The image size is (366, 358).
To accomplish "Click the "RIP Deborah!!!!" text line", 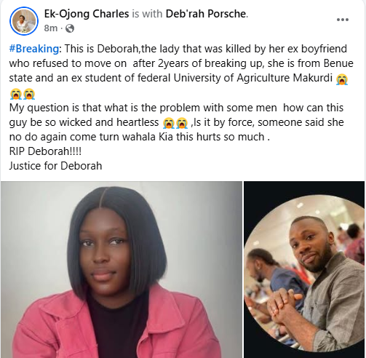I will coord(45,151).
